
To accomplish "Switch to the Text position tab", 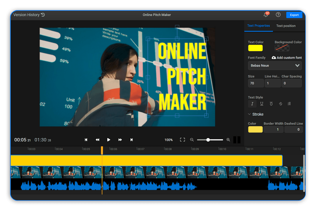I will click(x=286, y=26).
